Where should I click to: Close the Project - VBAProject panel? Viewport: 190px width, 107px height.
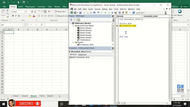(x=113, y=16)
